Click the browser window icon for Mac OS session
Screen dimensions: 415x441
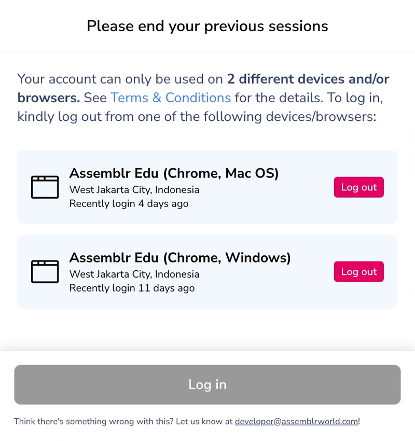(x=45, y=187)
